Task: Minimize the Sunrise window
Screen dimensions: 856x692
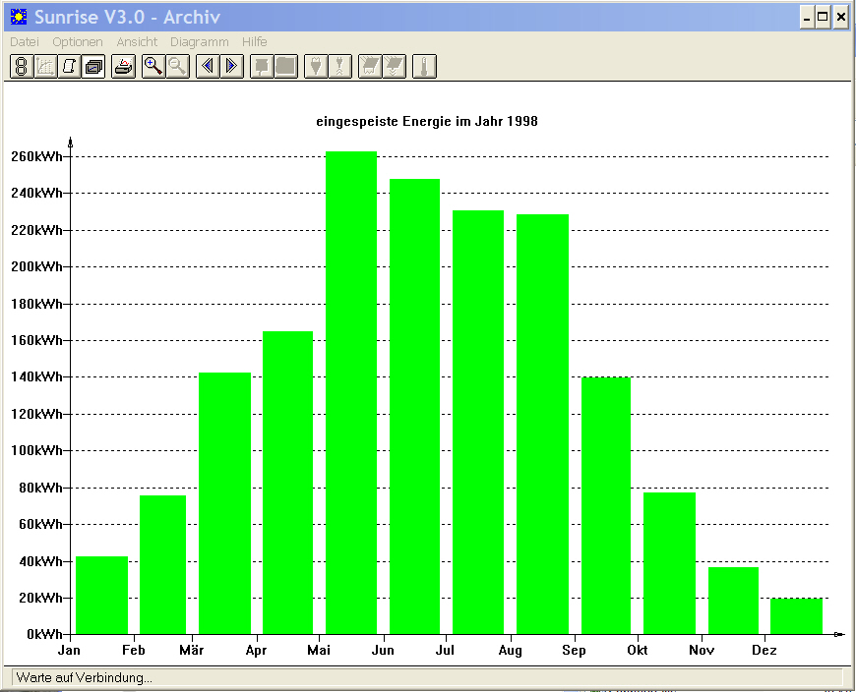Action: pyautogui.click(x=807, y=18)
